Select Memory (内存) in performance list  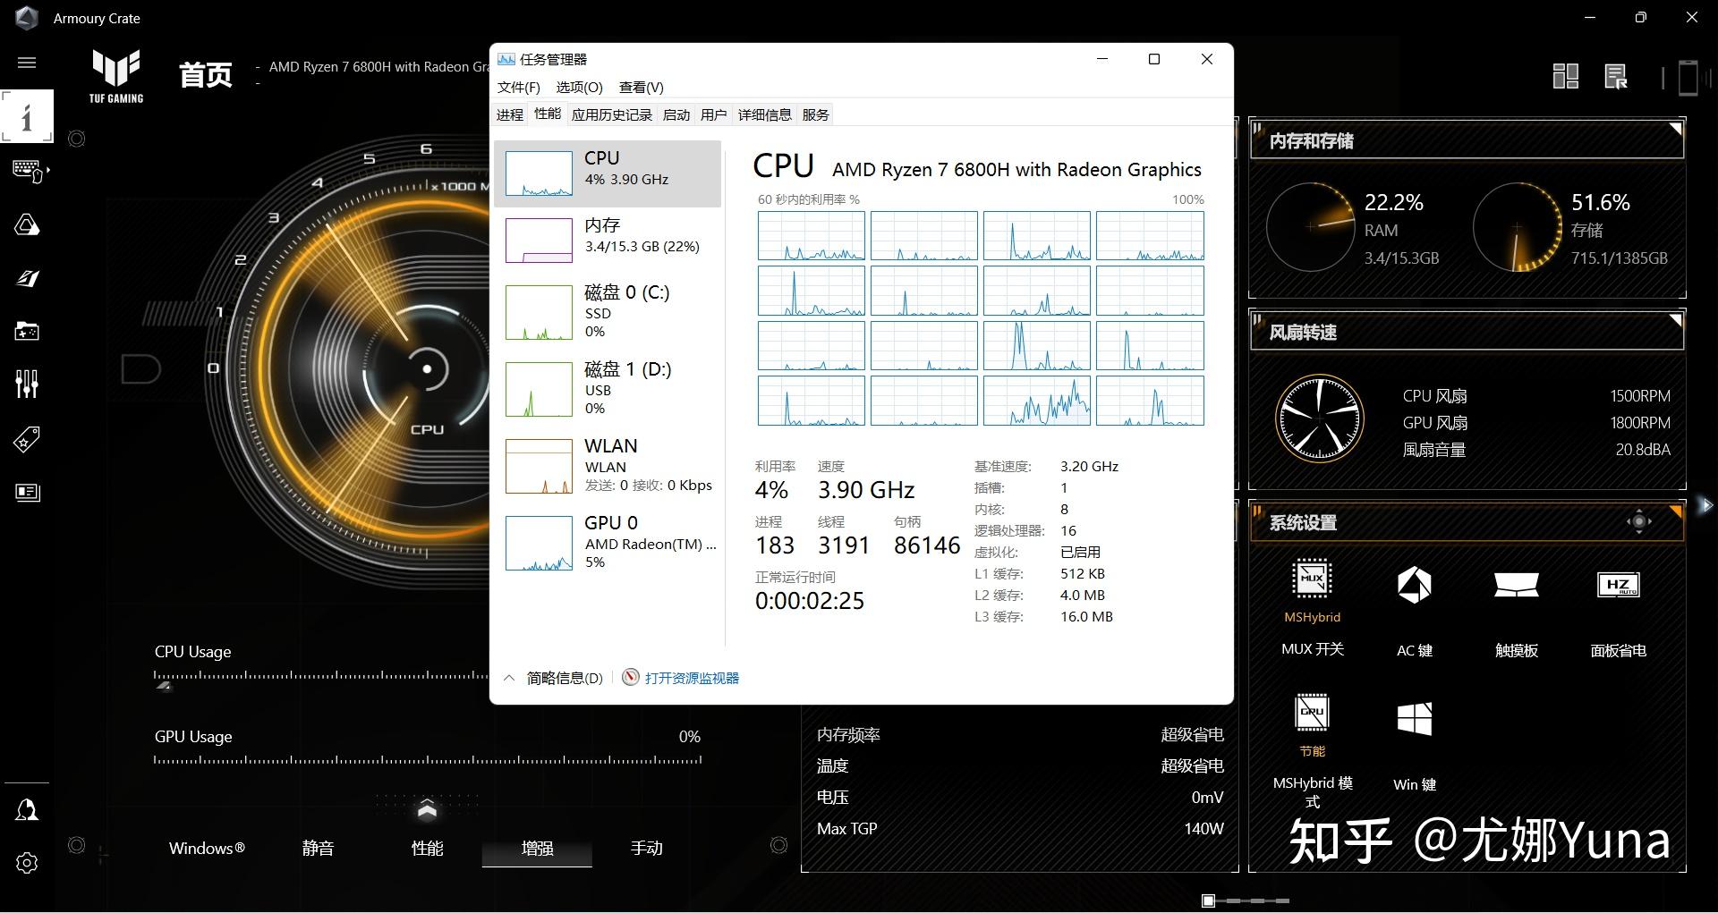coord(608,240)
